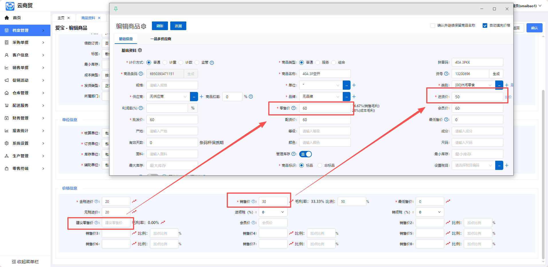This screenshot has height=267, width=548.
Task: Click ellipsis button beside 设置税目 dropdown
Action: [x=499, y=165]
